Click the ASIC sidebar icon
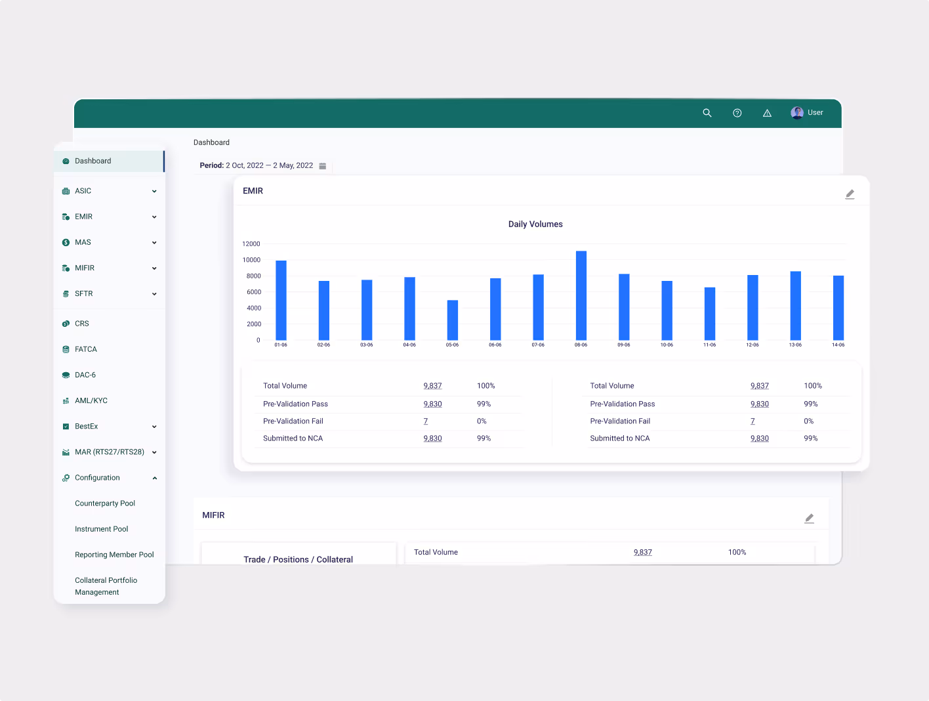Screen dimensions: 929x701 pyautogui.click(x=66, y=191)
